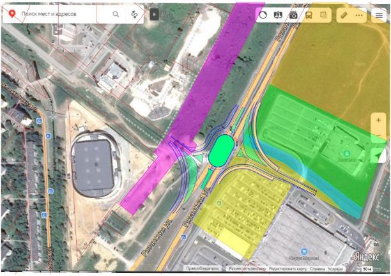
Task: Click the magnifier search icon
Action: 116,13
